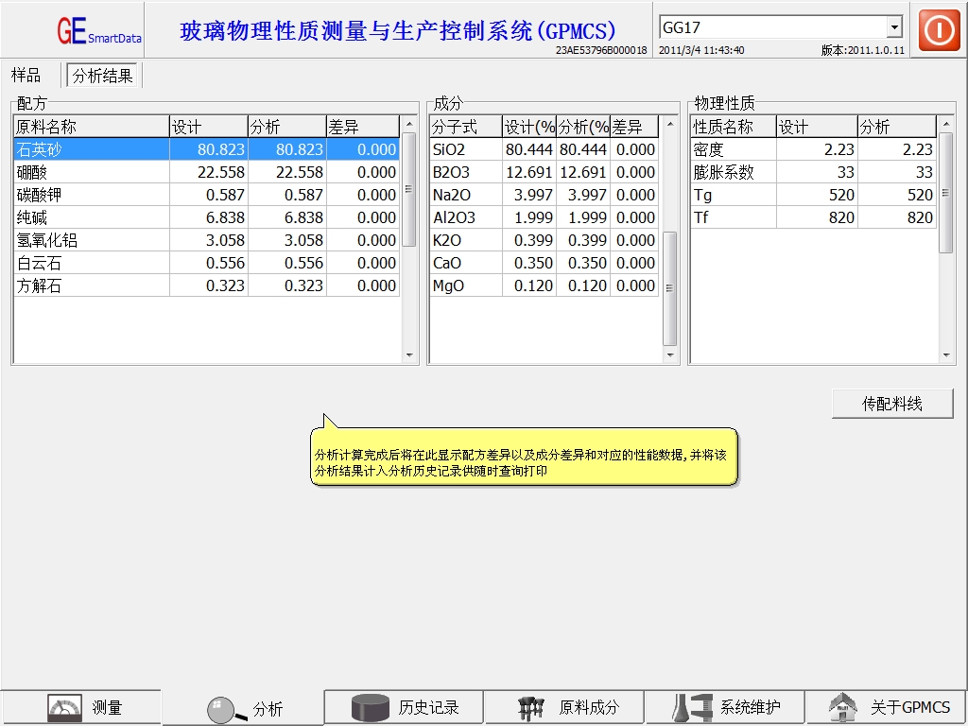This screenshot has height=726, width=968.
Task: Click the 原料成分 materials icon
Action: [x=531, y=707]
